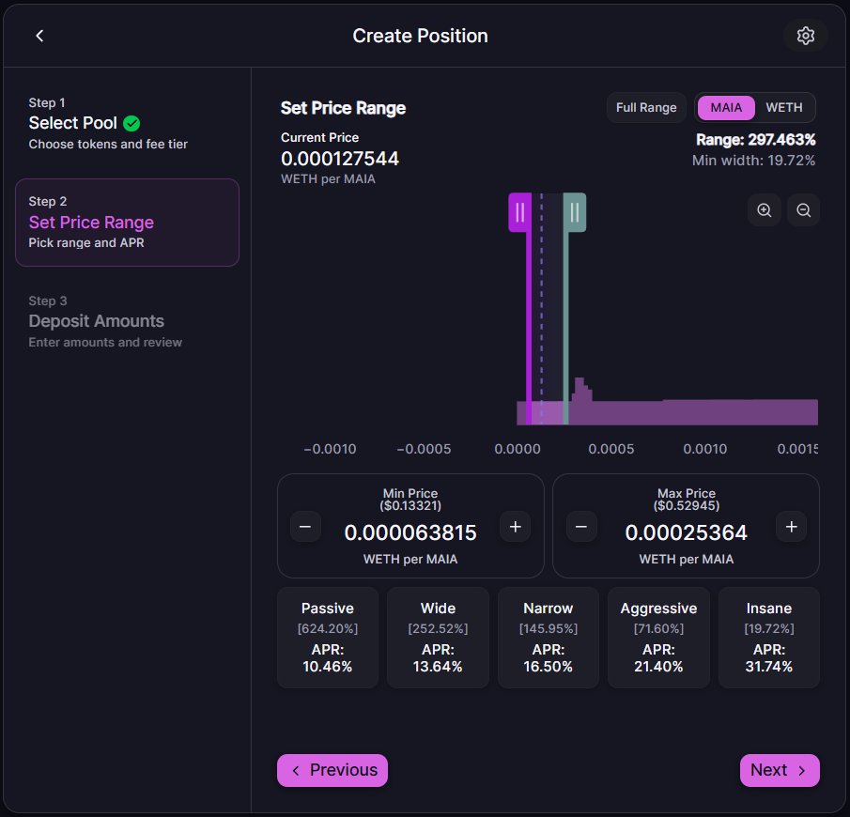Click the Create Position title

[x=420, y=36]
